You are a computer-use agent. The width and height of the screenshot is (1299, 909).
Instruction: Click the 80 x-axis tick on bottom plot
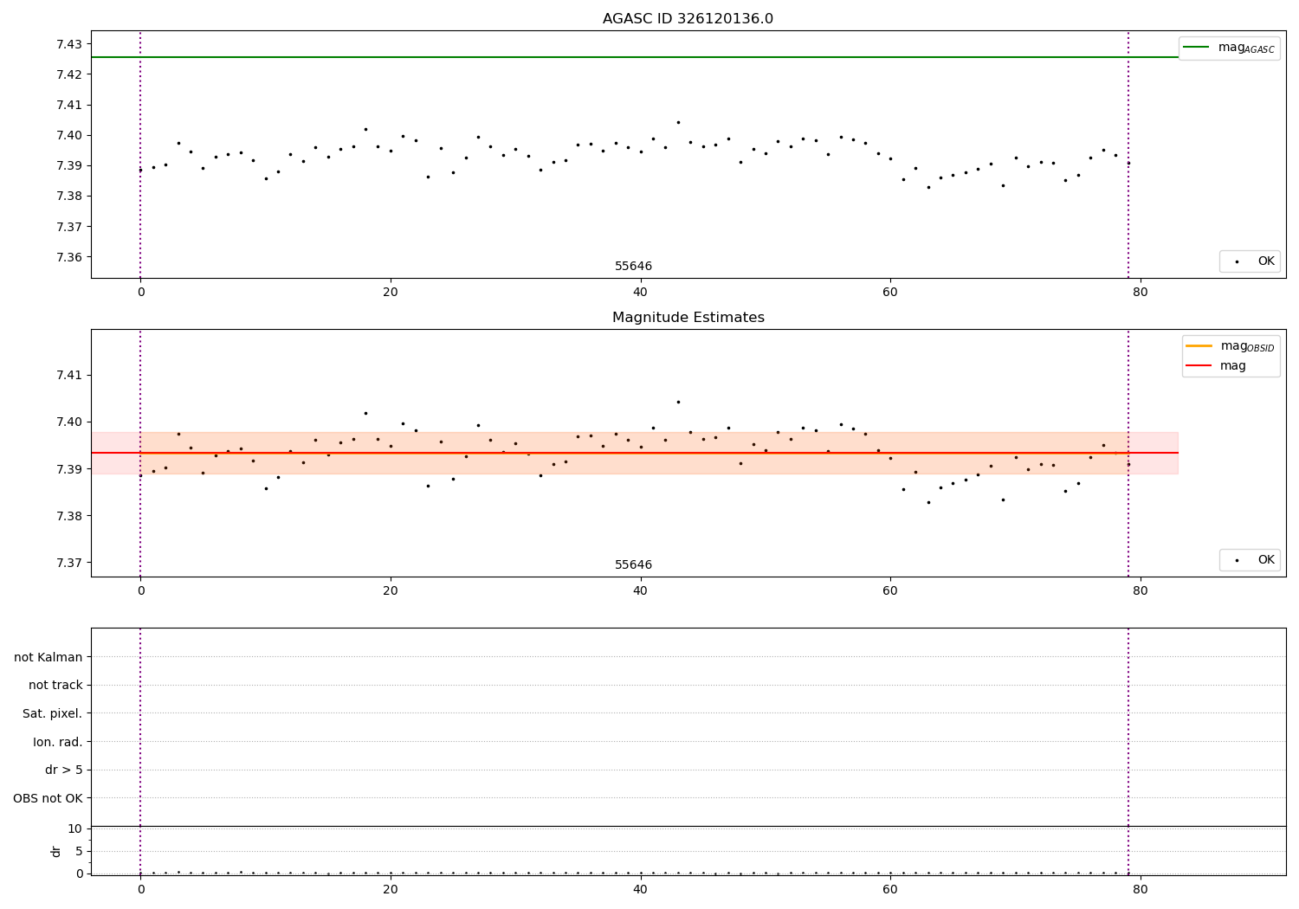click(1141, 889)
